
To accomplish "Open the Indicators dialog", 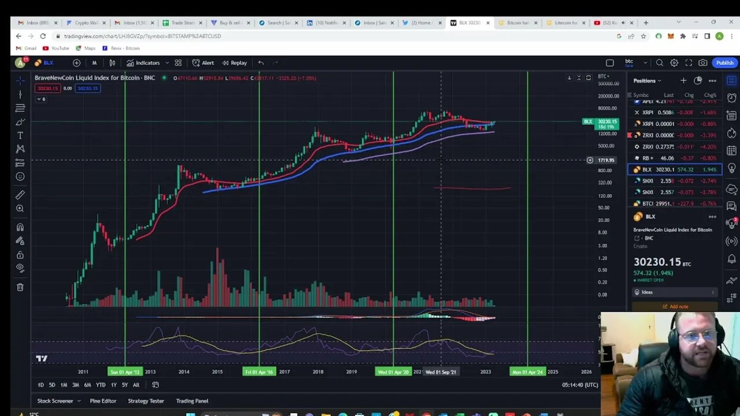I will pyautogui.click(x=143, y=63).
